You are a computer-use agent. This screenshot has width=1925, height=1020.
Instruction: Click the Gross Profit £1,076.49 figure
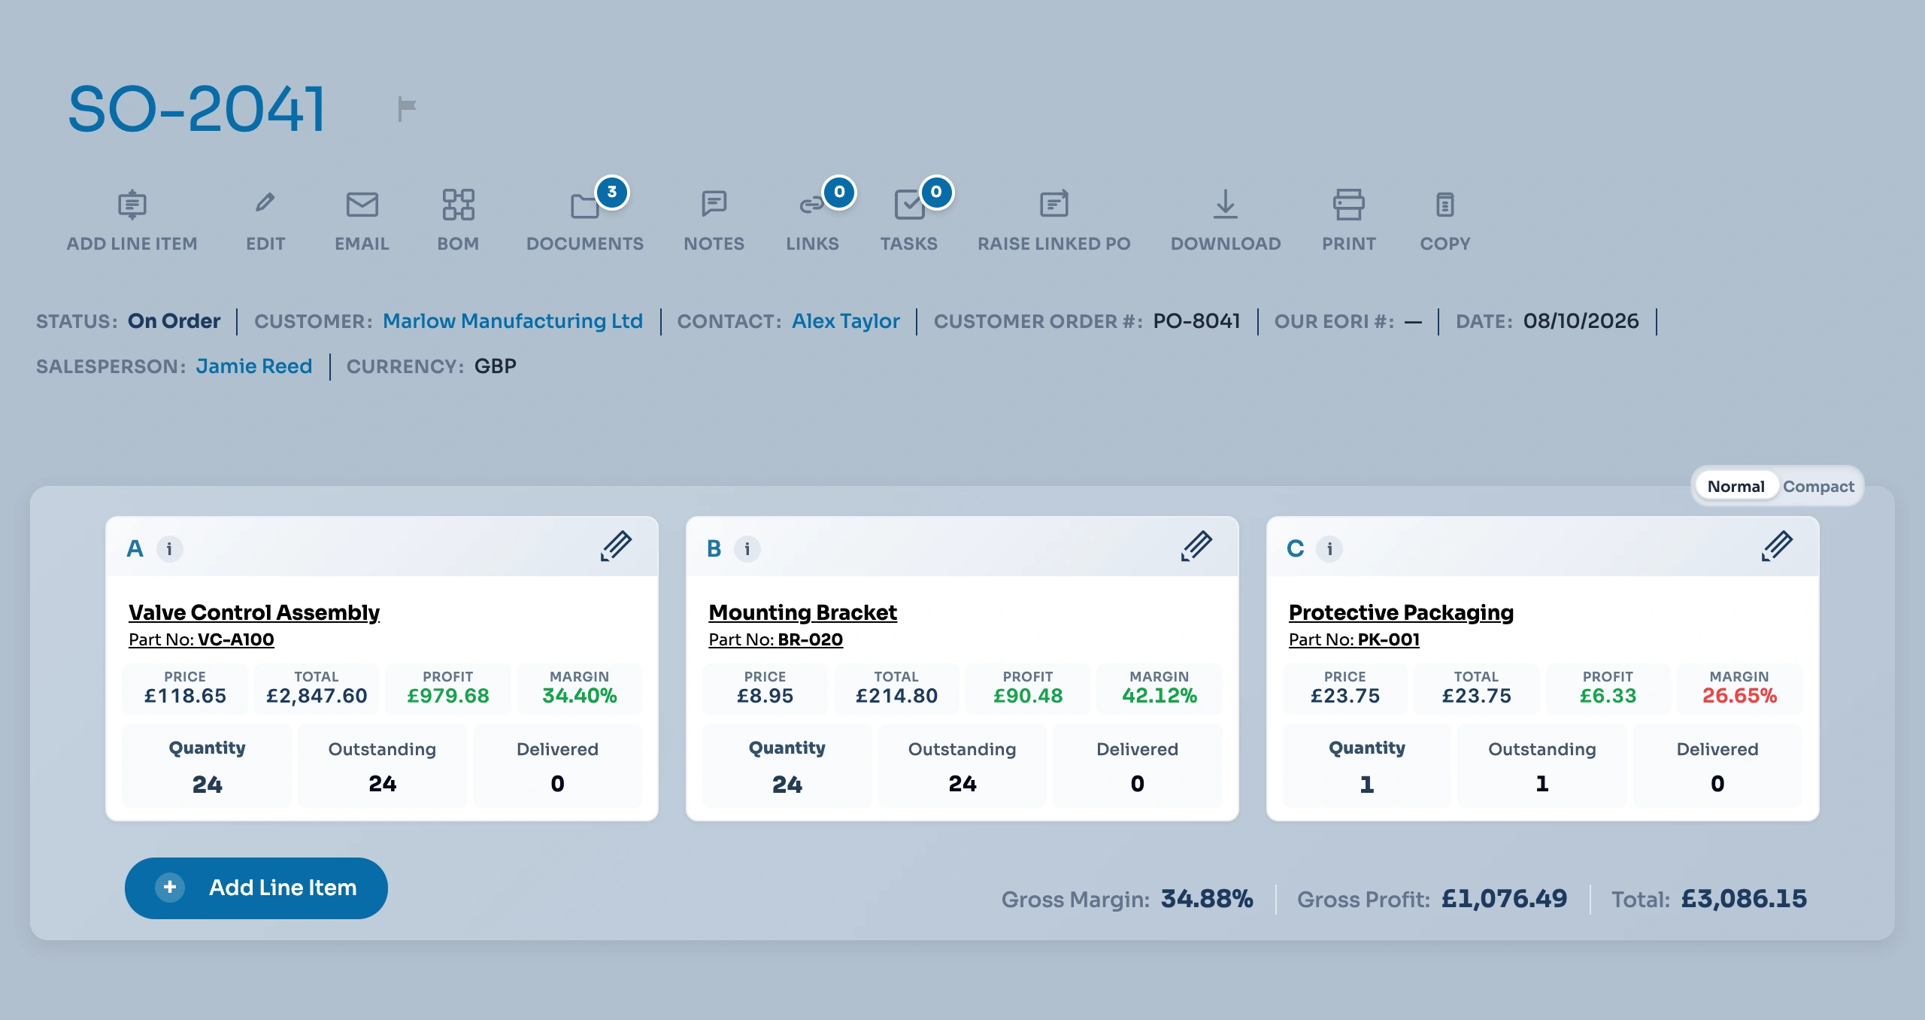click(1504, 899)
